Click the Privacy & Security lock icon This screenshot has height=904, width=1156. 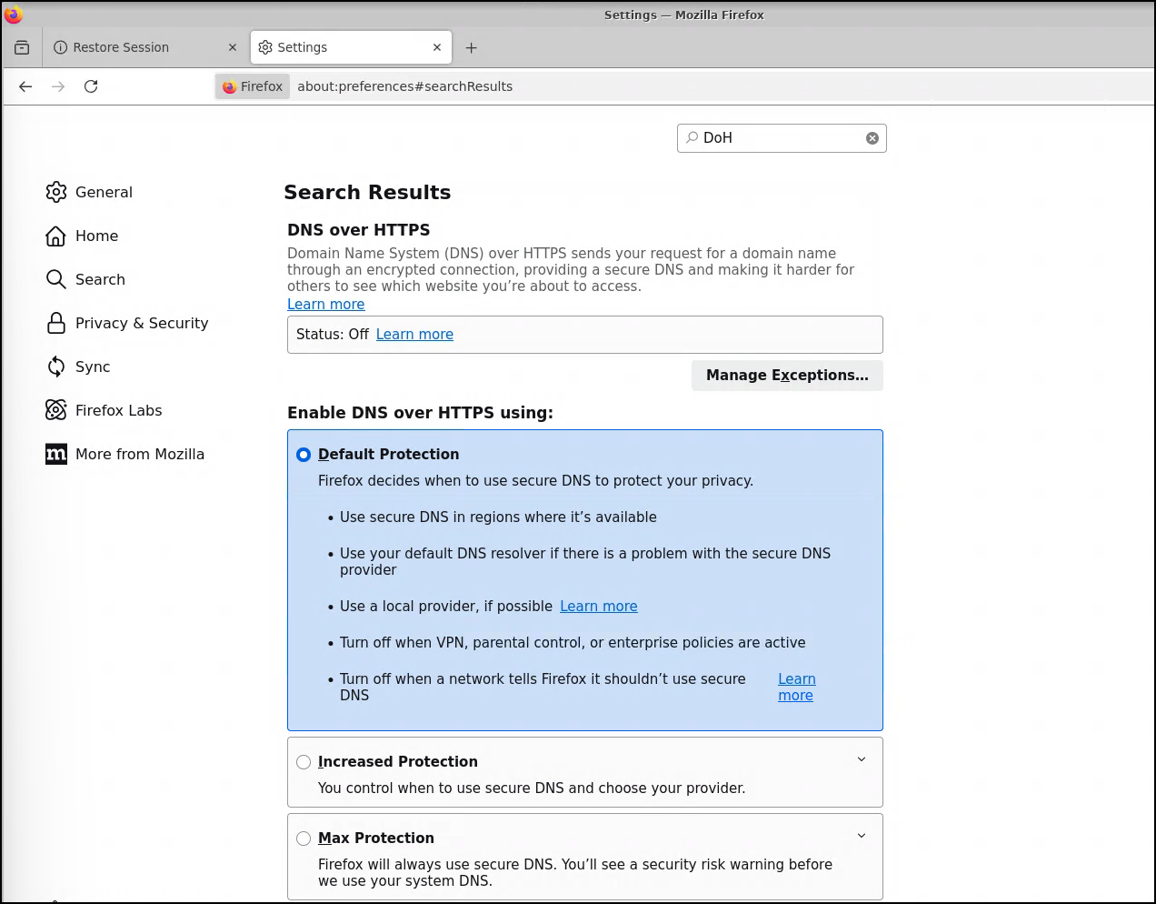pyautogui.click(x=56, y=323)
